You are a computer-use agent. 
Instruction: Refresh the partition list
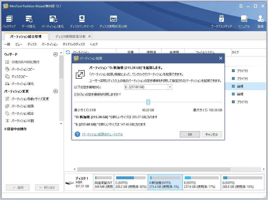pyautogui.click(x=68, y=52)
